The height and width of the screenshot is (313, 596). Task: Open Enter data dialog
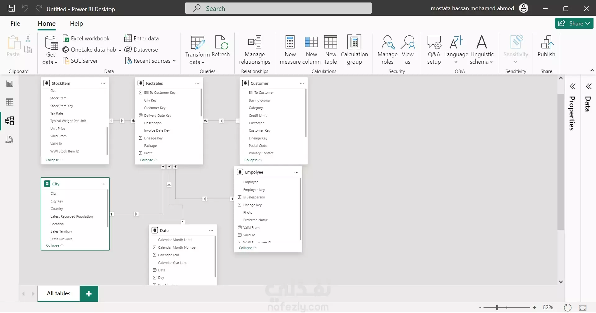tap(141, 39)
